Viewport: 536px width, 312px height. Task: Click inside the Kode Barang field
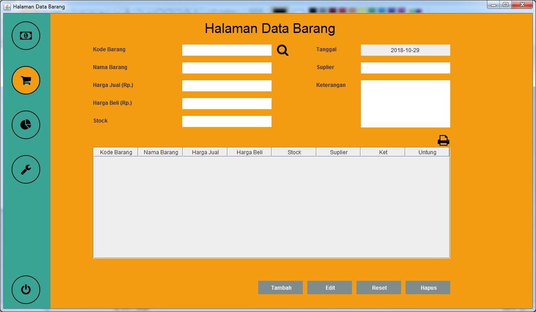click(226, 50)
